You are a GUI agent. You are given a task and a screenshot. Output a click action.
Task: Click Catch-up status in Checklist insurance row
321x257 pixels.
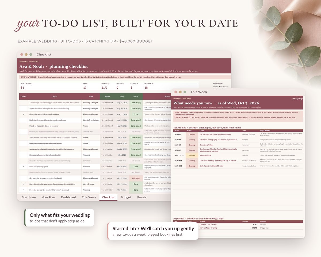[136, 178]
